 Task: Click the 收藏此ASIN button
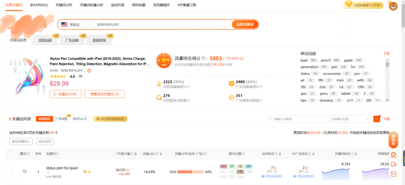pyautogui.click(x=65, y=94)
